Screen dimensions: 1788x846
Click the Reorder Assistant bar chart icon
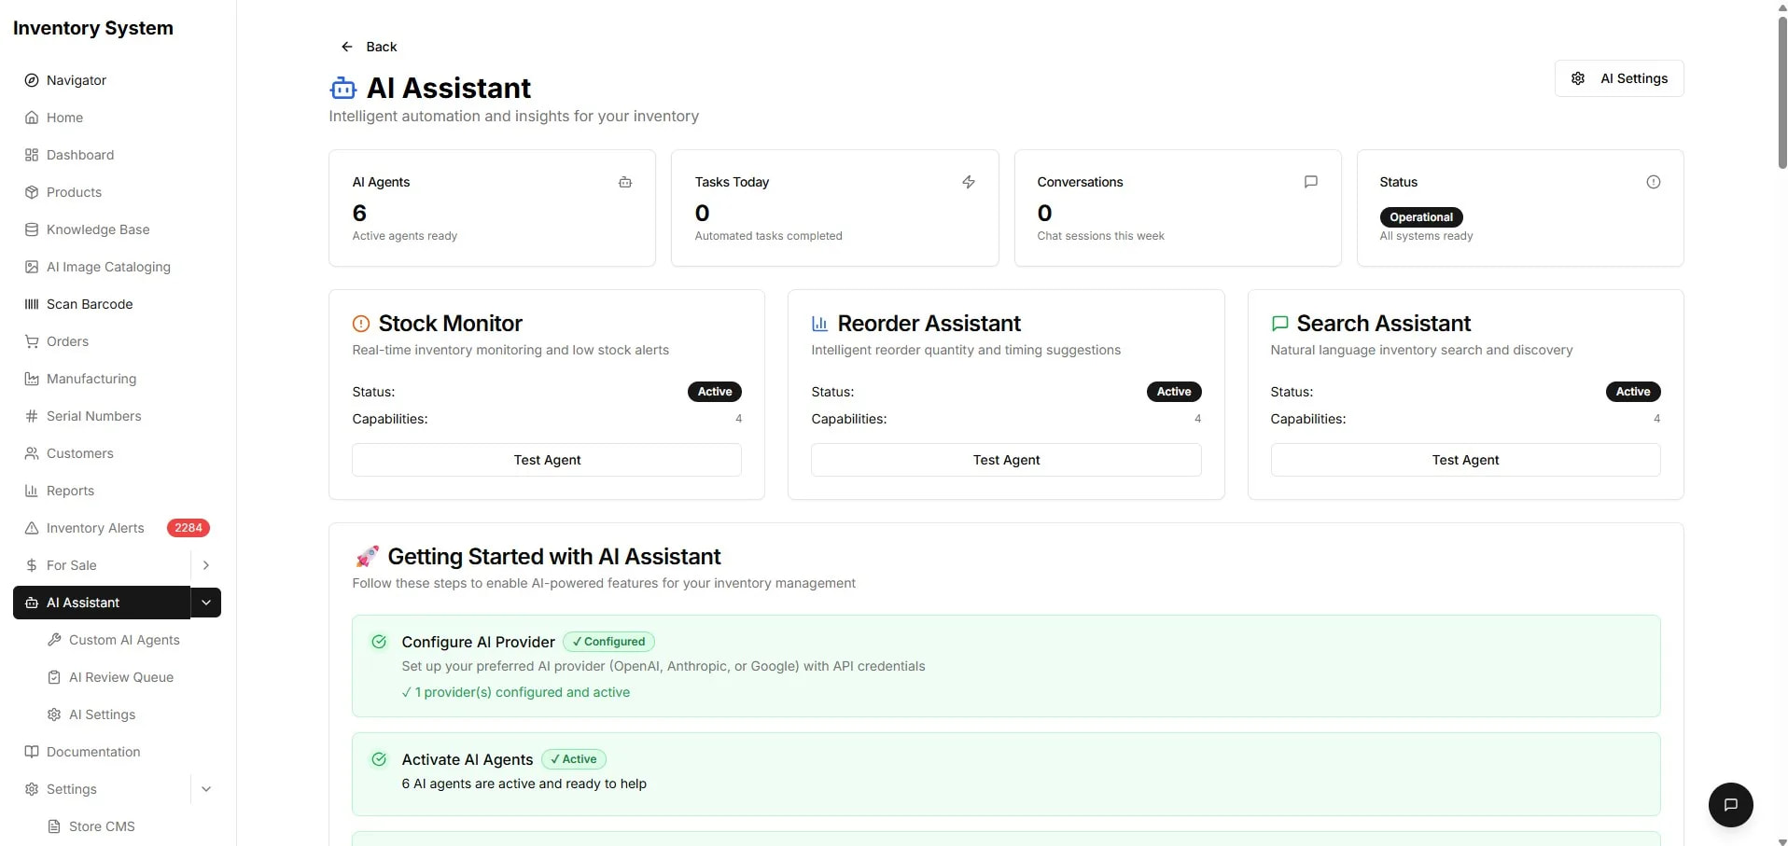click(x=820, y=324)
